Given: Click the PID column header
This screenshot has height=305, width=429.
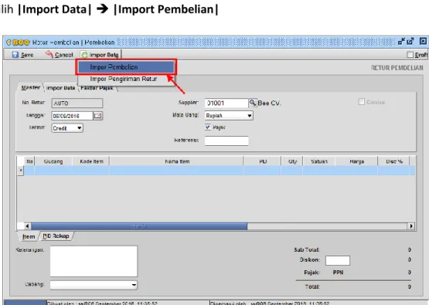Looking at the screenshot, I should coord(263,161).
